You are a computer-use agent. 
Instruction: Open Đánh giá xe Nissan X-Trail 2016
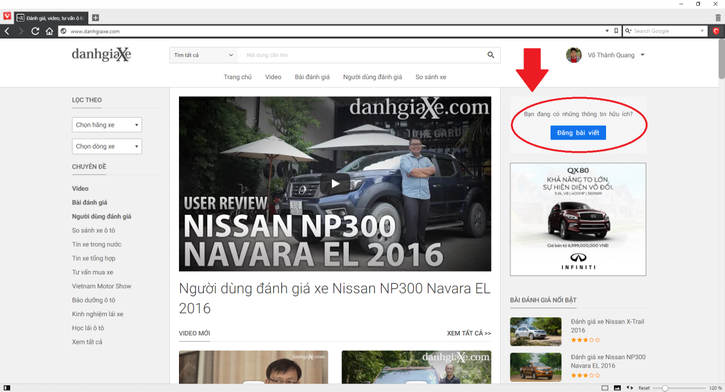607,326
